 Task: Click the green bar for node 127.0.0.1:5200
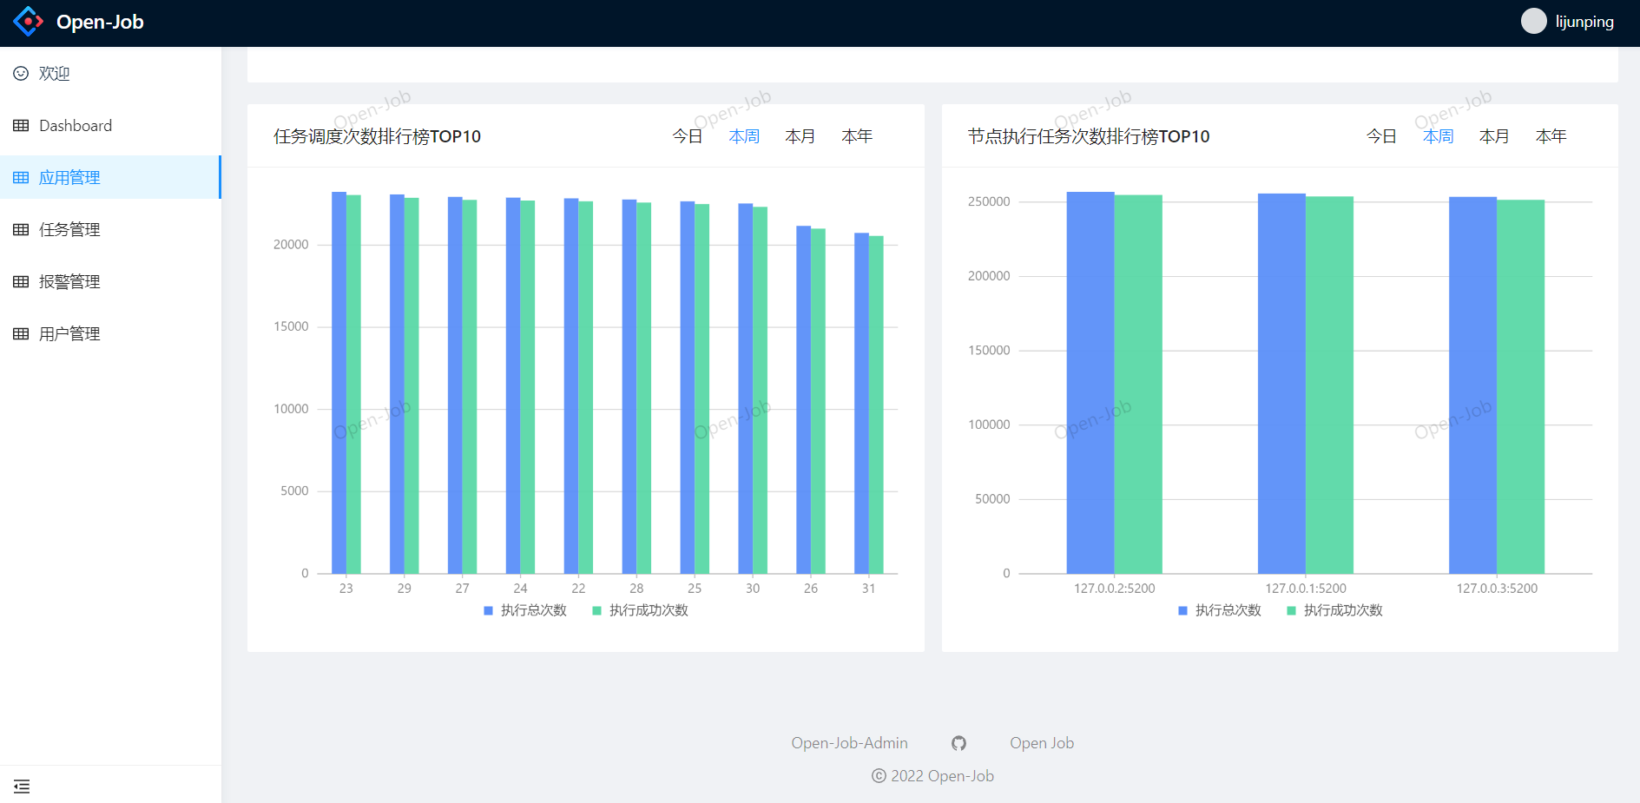(x=1329, y=385)
